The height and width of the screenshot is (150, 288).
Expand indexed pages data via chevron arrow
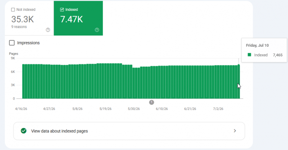[x=235, y=131]
